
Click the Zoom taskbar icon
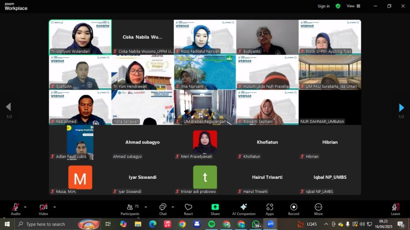click(x=270, y=224)
